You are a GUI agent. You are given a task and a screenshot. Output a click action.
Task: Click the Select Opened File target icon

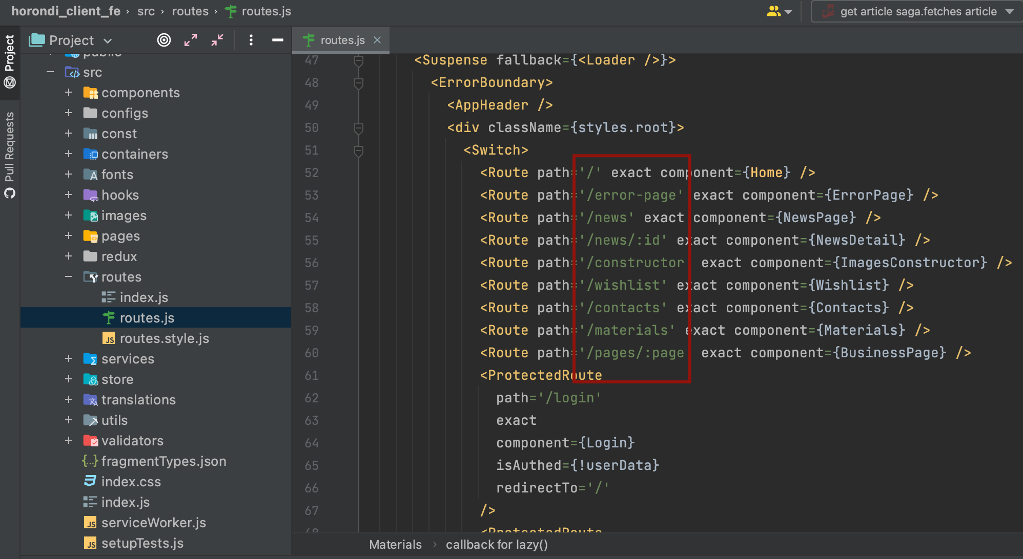[x=164, y=40]
